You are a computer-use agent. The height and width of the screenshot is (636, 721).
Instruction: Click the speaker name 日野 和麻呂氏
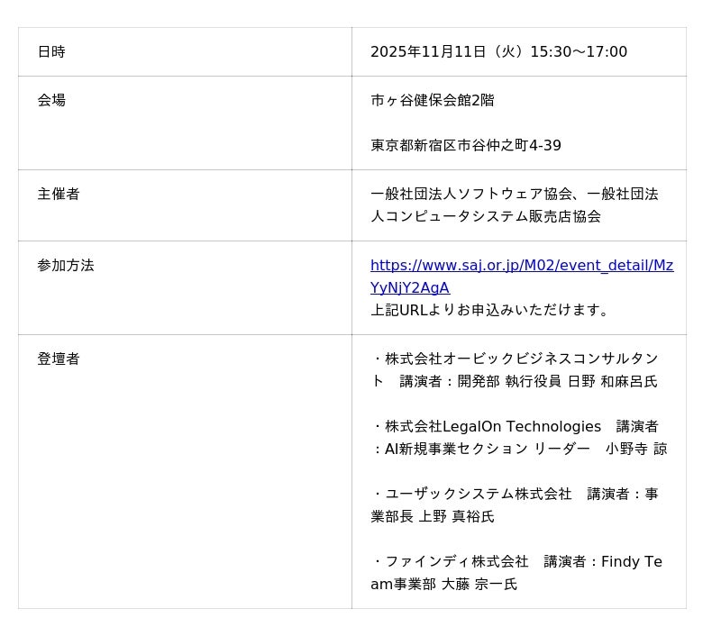(x=612, y=381)
